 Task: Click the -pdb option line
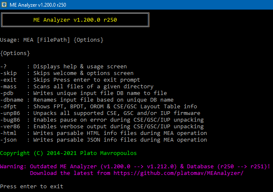click(x=83, y=93)
